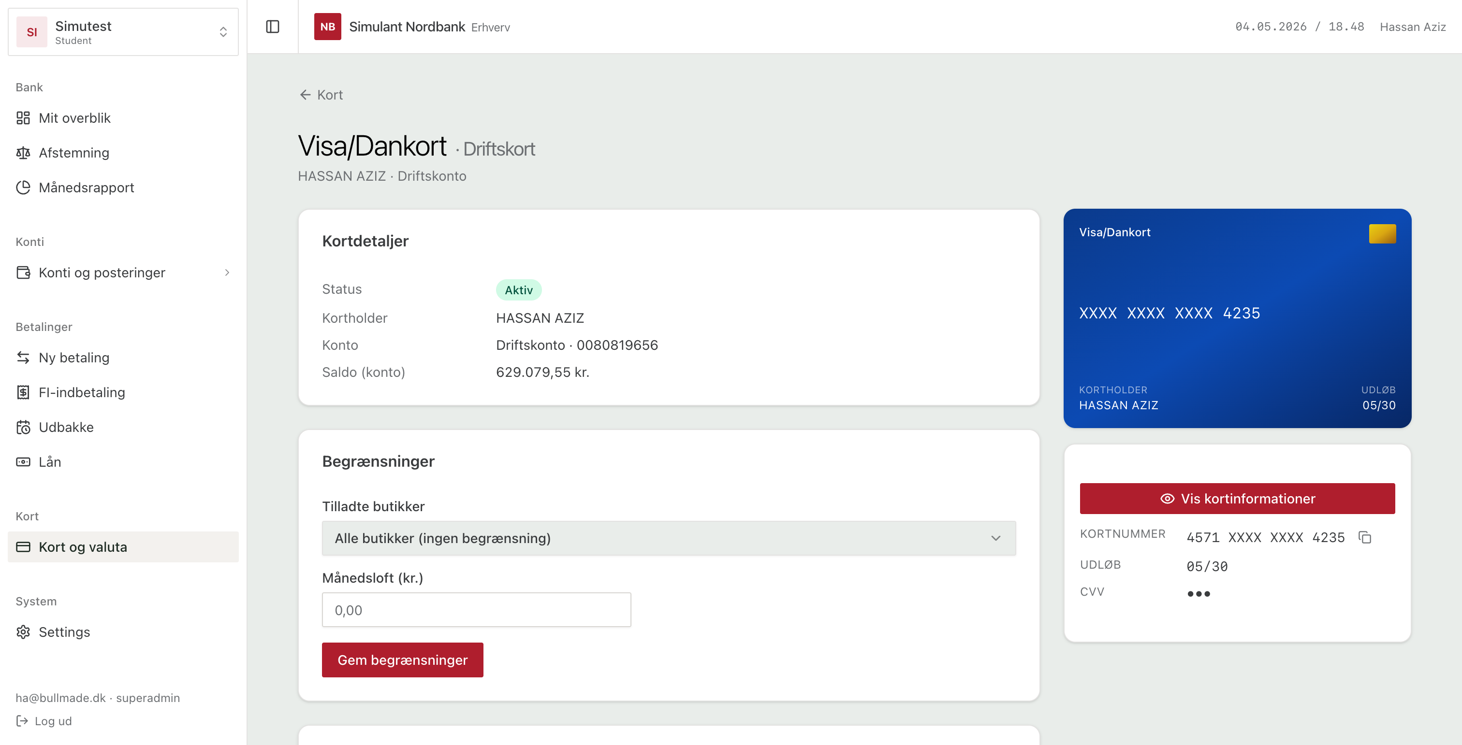The width and height of the screenshot is (1462, 745).
Task: Click the Afstemning scales icon
Action: (23, 153)
